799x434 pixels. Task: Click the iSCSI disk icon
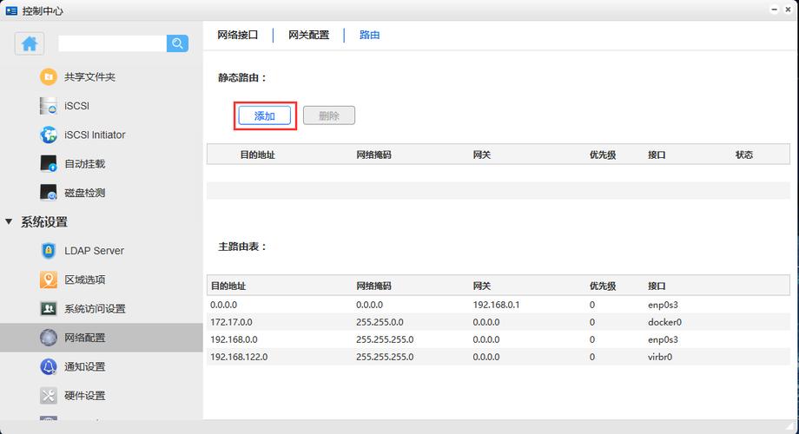(49, 106)
